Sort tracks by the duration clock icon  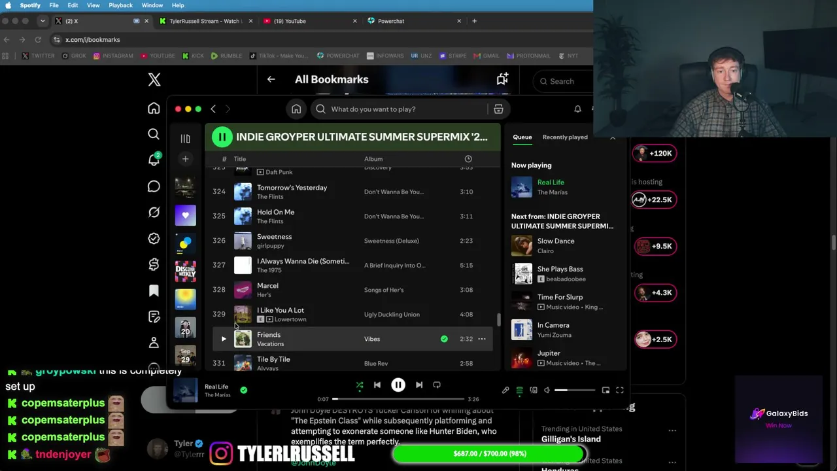pos(468,159)
